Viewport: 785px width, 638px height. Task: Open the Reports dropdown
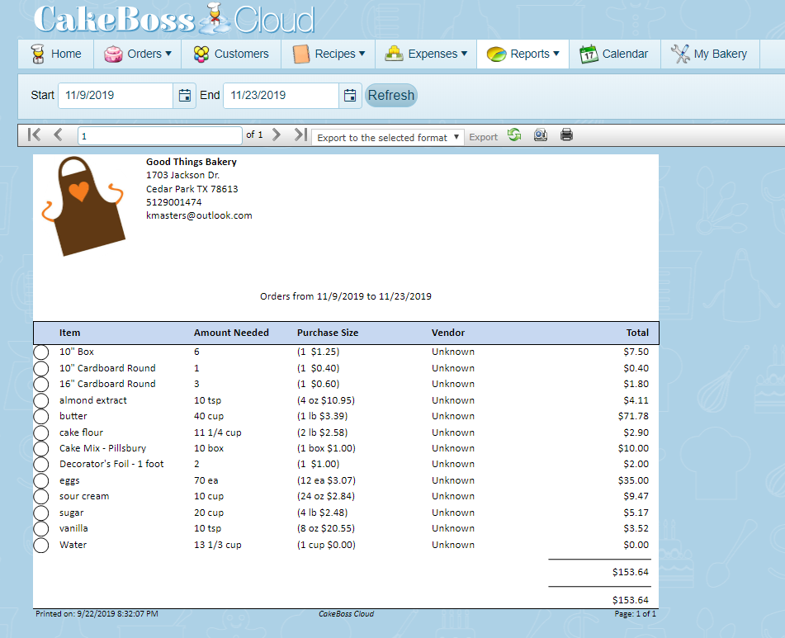(523, 54)
